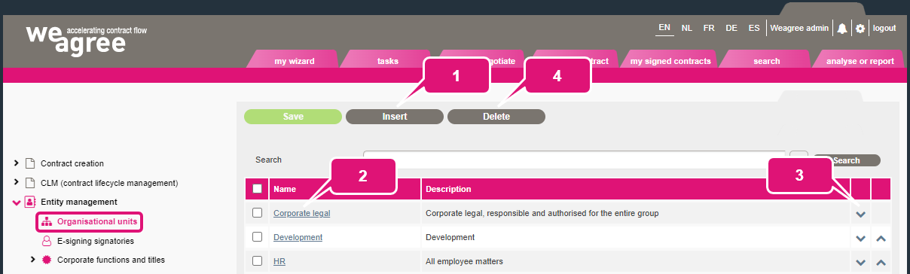Viewport: 910px width, 274px height.
Task: Move the HR row down
Action: 861,262
